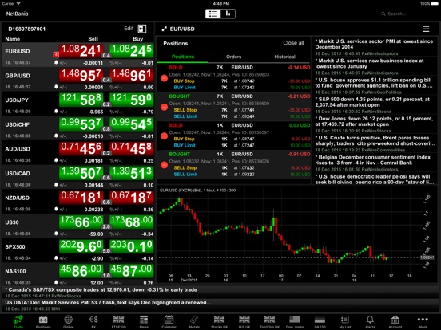
Task: Switch to chart view in top toggle
Action: [x=228, y=14]
